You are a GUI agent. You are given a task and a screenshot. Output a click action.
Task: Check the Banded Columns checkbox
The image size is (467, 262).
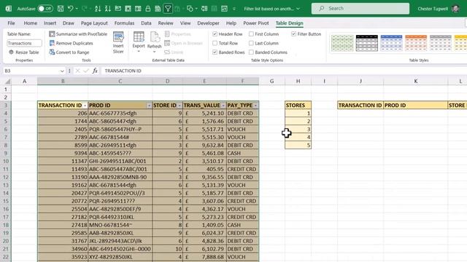251,52
